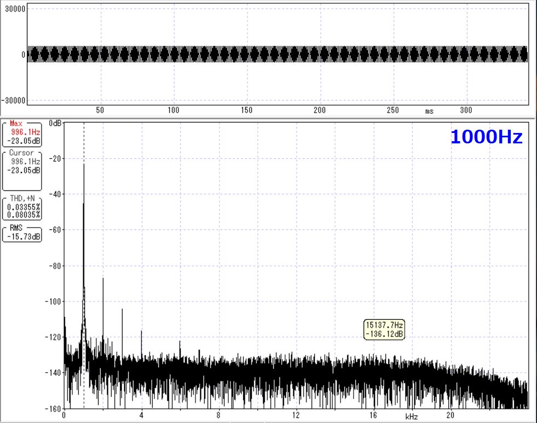Screen dimensions: 537x423
Task: Click the 15137.7Hz cursor tooltip
Action: pos(384,329)
